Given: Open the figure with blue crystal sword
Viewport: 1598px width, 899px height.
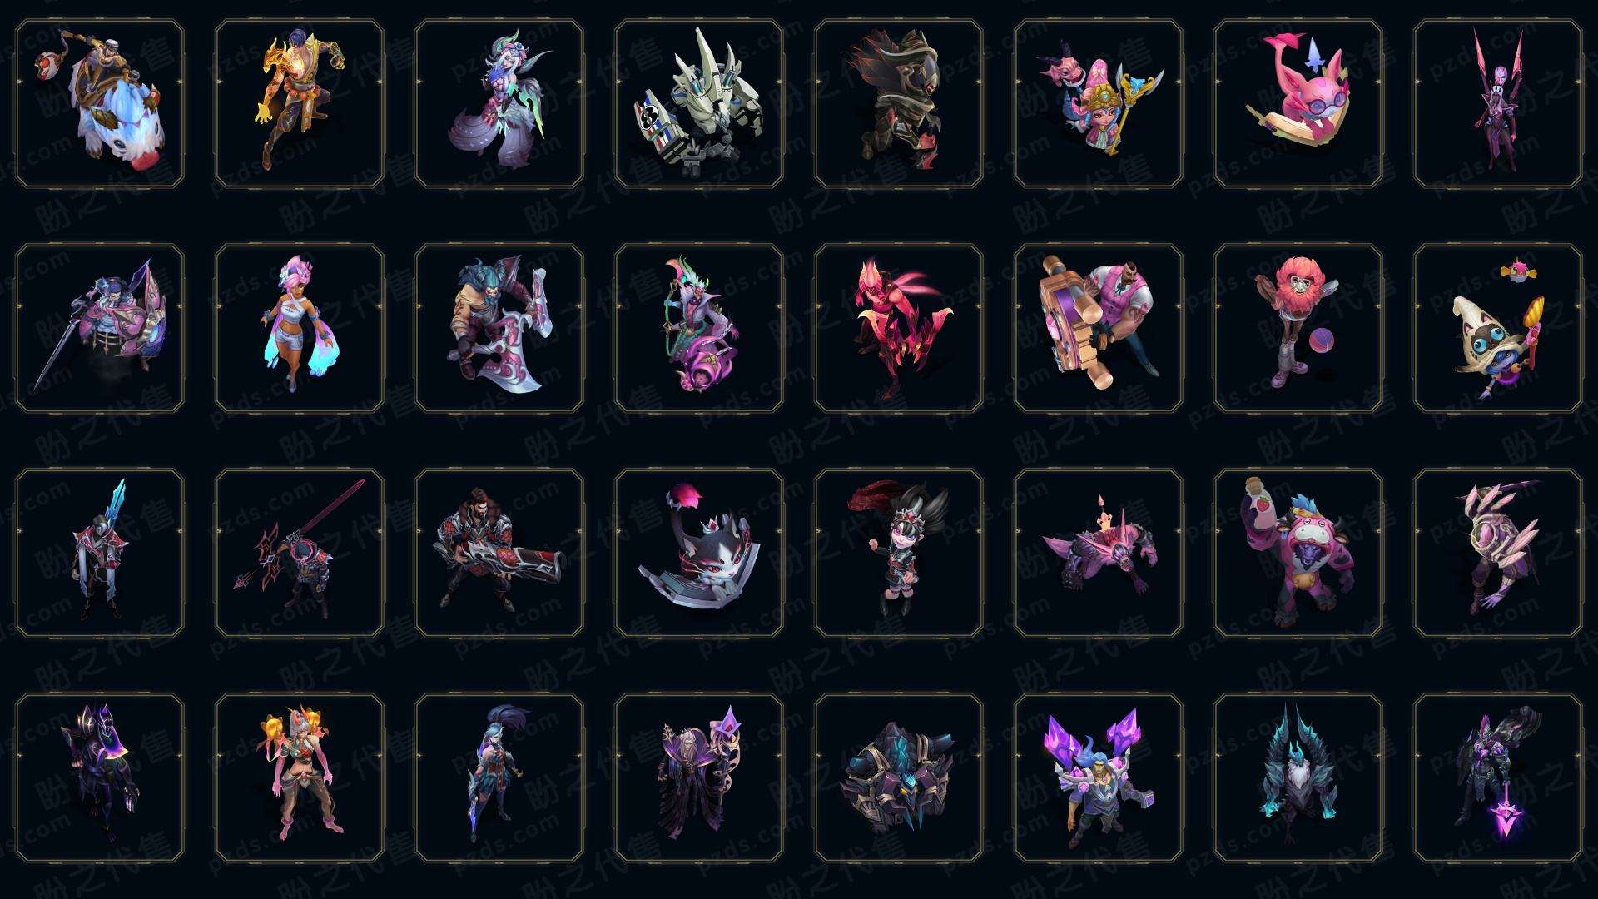Looking at the screenshot, I should click(x=100, y=553).
